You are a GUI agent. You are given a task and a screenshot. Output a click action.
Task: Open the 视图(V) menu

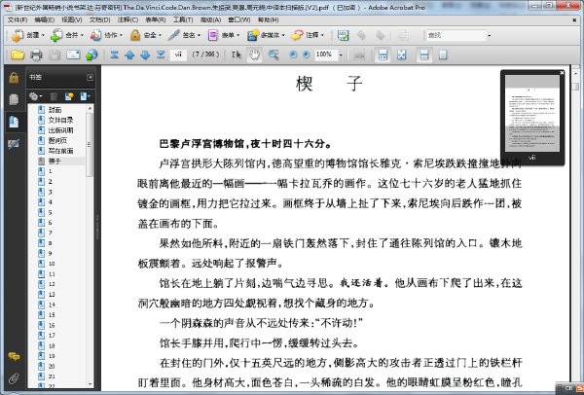coord(71,19)
